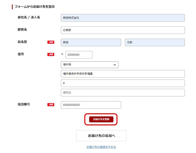The height and width of the screenshot is (153, 196).
Task: Focus the 部署名 field containing 広報部
Action: [123, 30]
